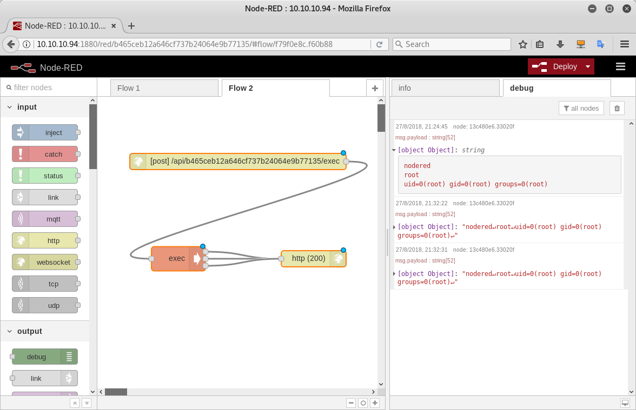Click the canvas horizontal scrollbar thumb
636x410 pixels.
(116, 392)
